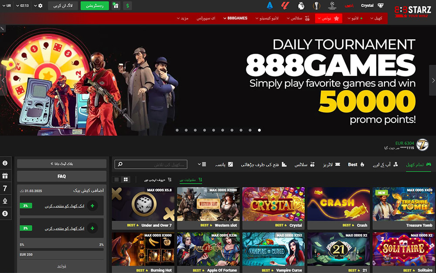Open the Treasure Tomb game thumbnail

(x=404, y=208)
